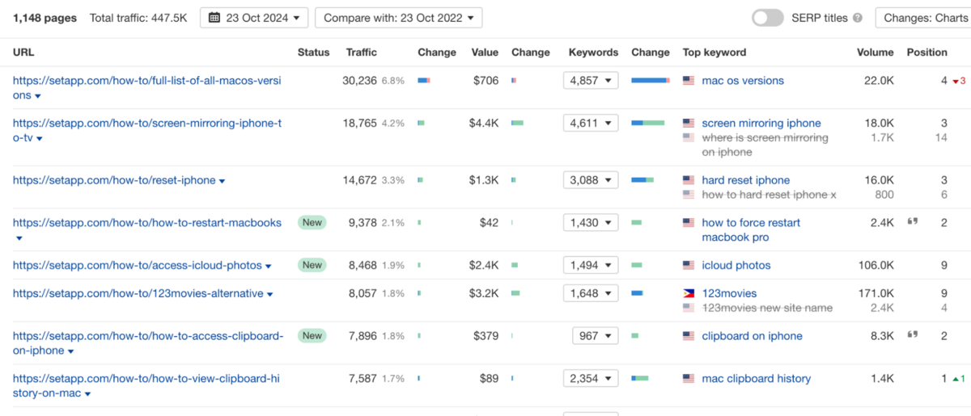This screenshot has width=971, height=416.
Task: Click the US flag beside icloud photos
Action: click(x=689, y=265)
